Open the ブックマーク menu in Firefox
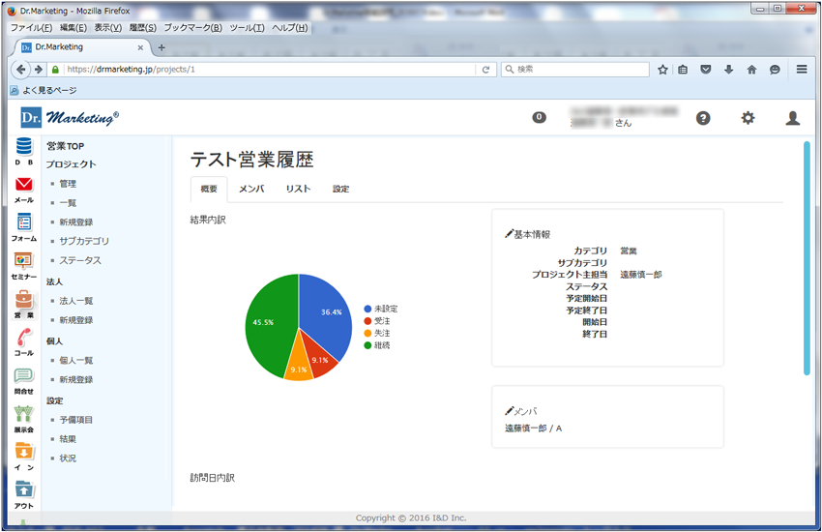This screenshot has height=532, width=822. coord(192,28)
